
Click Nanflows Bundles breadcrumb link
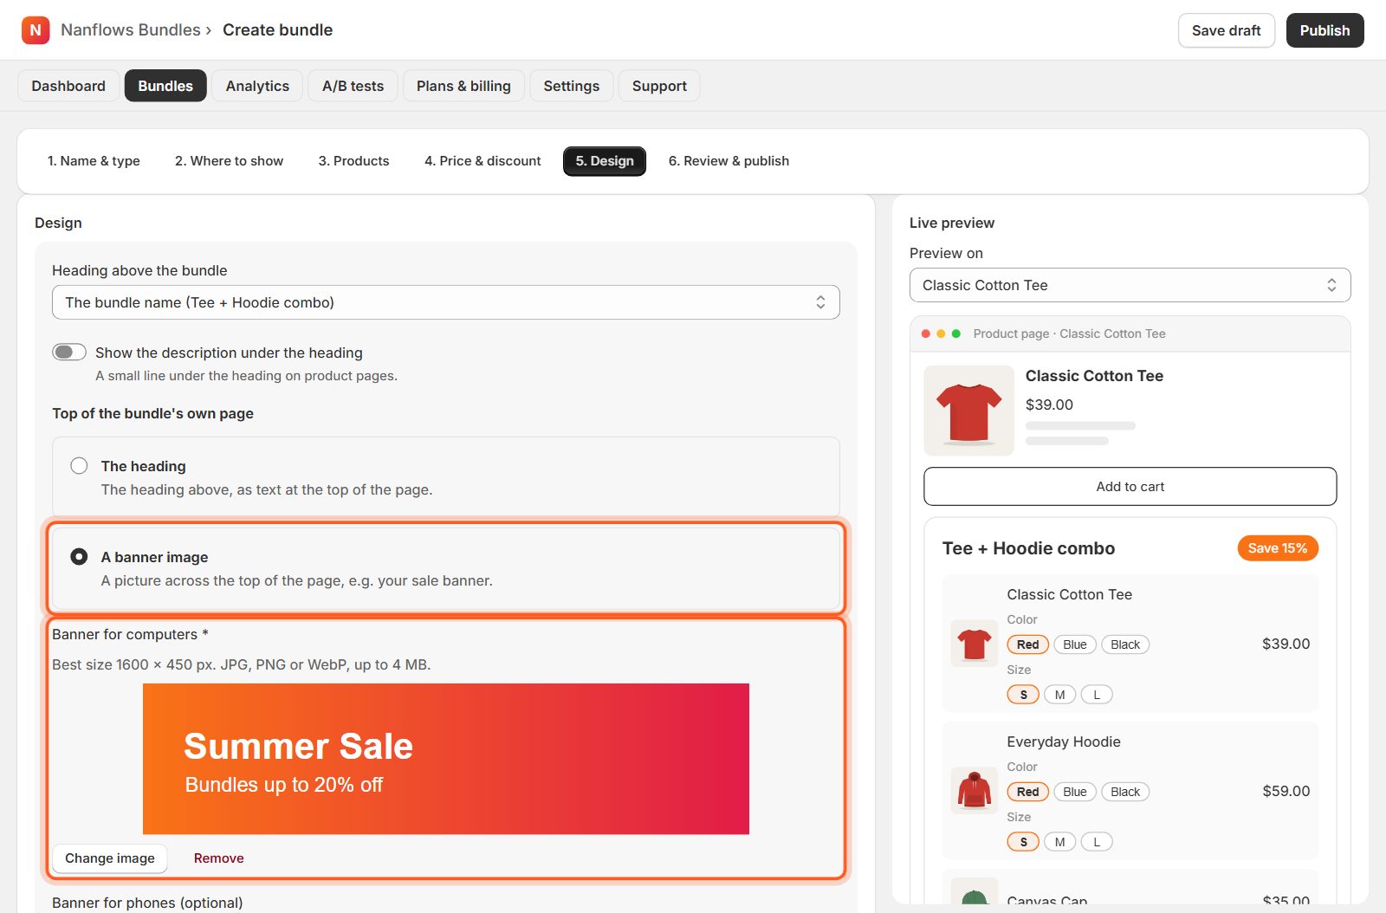pyautogui.click(x=131, y=30)
